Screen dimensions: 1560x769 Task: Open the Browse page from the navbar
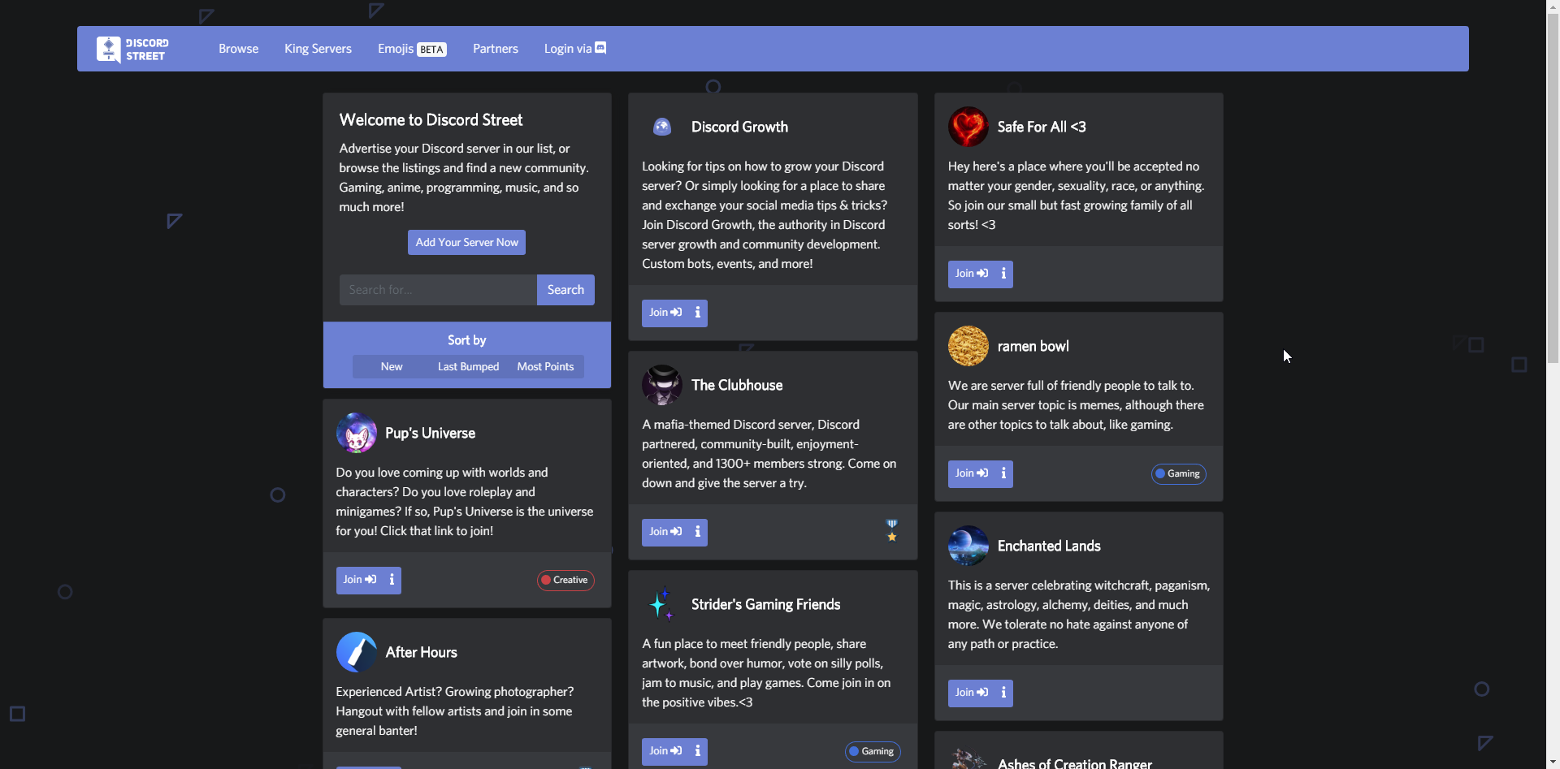tap(238, 48)
